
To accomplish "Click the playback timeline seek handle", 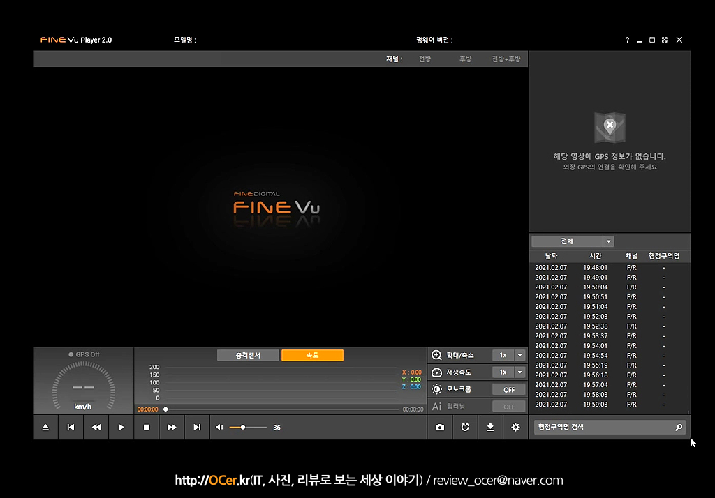I will [x=165, y=409].
